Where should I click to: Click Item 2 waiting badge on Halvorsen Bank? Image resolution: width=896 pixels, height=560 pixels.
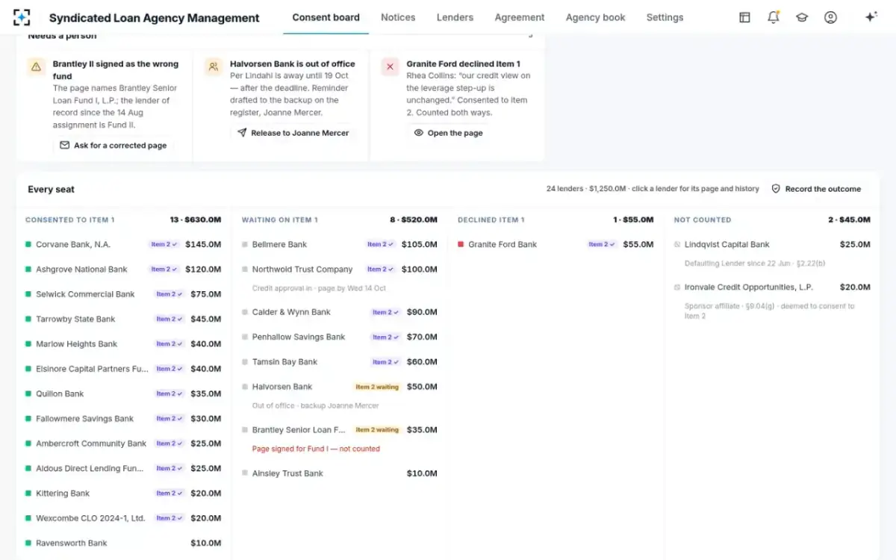377,387
